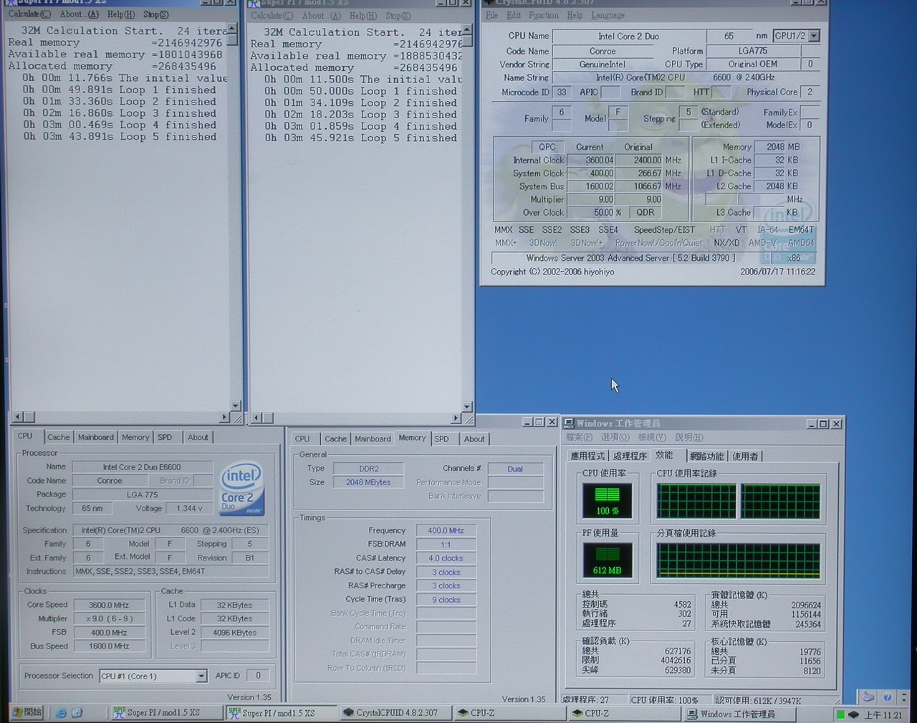
Task: Click the Voltage value 1.344 v
Action: pyautogui.click(x=189, y=508)
